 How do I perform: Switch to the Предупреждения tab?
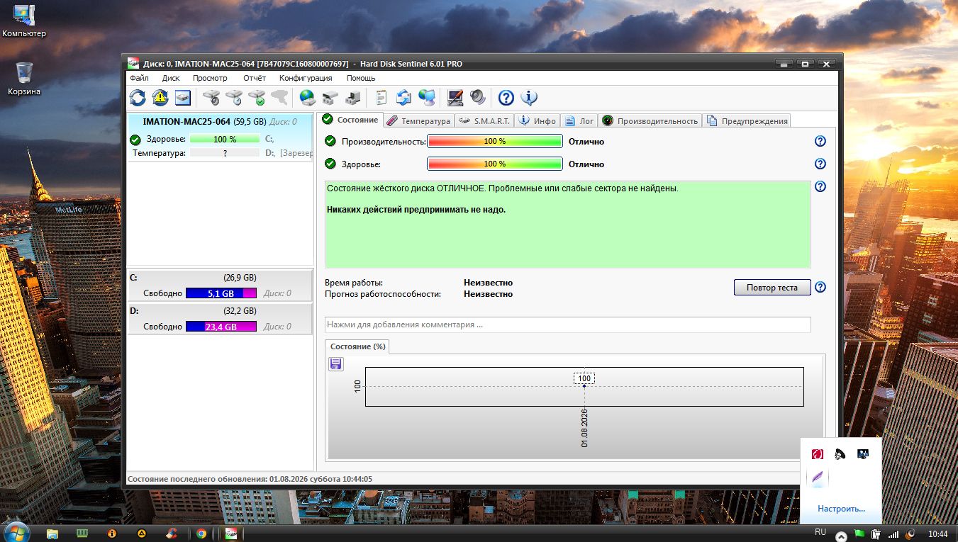(747, 120)
